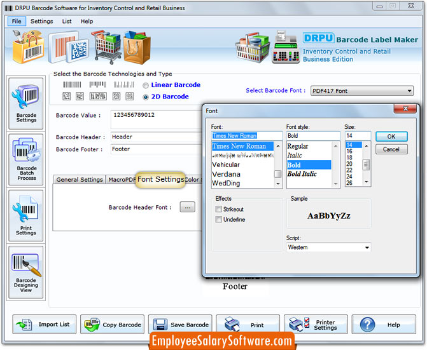Screen dimensions: 427x350
Task: Choose WedDing in font list
Action: [x=242, y=183]
